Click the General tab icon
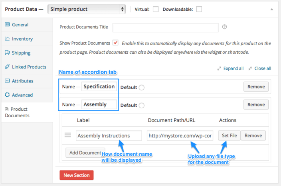Image resolution: width=281 pixels, height=186 pixels. pos(7,25)
